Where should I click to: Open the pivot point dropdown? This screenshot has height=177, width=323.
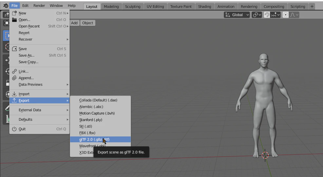[x=257, y=15]
